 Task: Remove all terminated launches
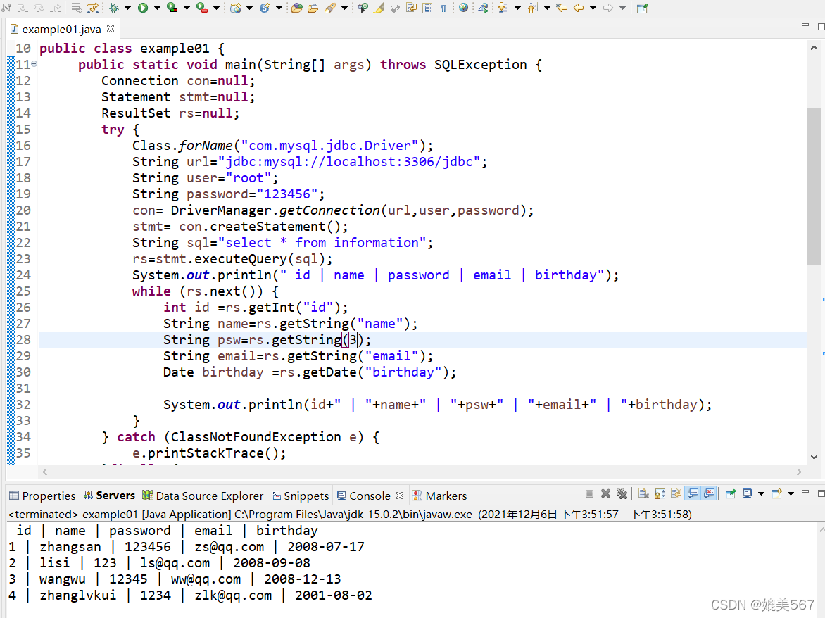point(622,494)
